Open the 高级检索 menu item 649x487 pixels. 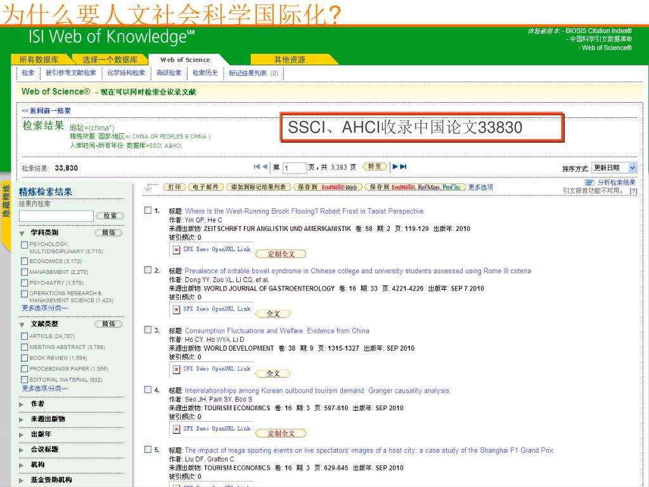coord(169,73)
